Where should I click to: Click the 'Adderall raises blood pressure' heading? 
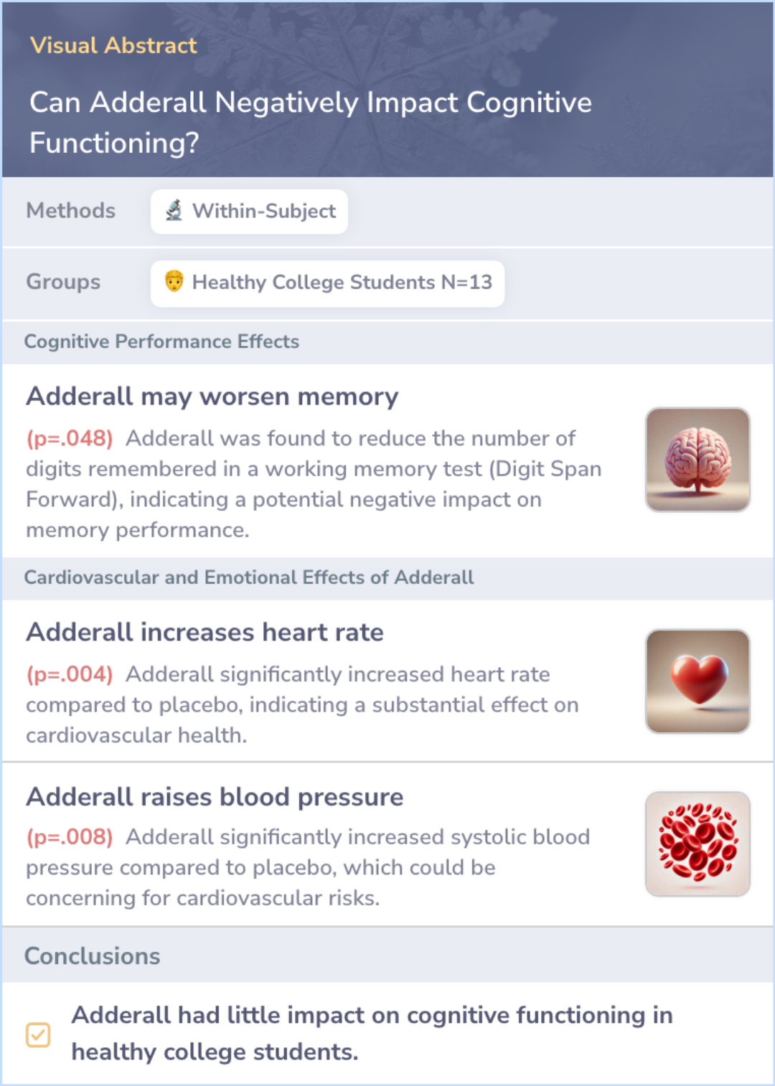point(215,797)
